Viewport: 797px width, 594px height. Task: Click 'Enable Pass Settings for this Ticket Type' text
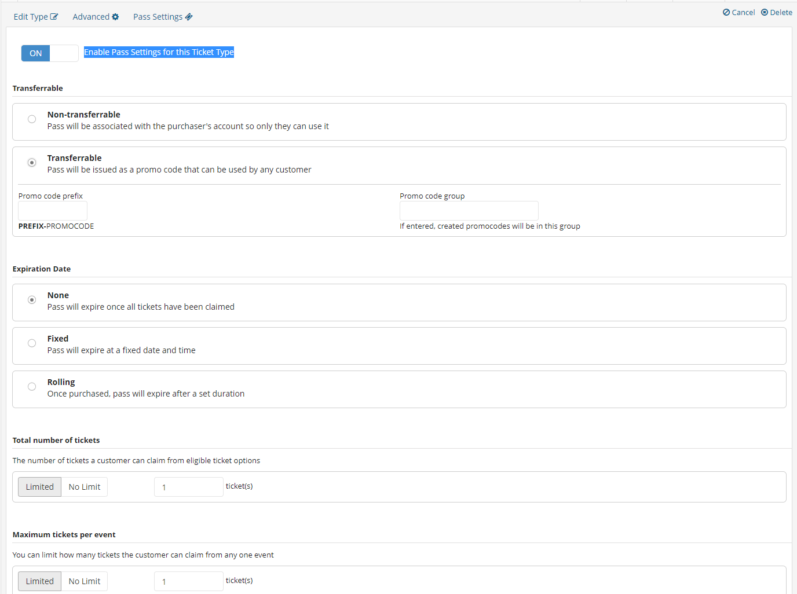159,52
